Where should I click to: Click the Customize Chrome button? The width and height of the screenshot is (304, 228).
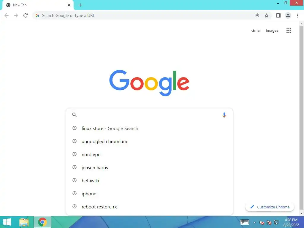[270, 207]
